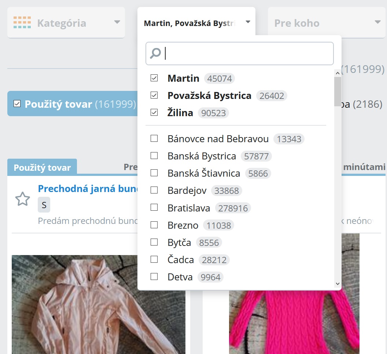Enable the Banská Bystrica checkbox
The width and height of the screenshot is (387, 354).
click(154, 156)
